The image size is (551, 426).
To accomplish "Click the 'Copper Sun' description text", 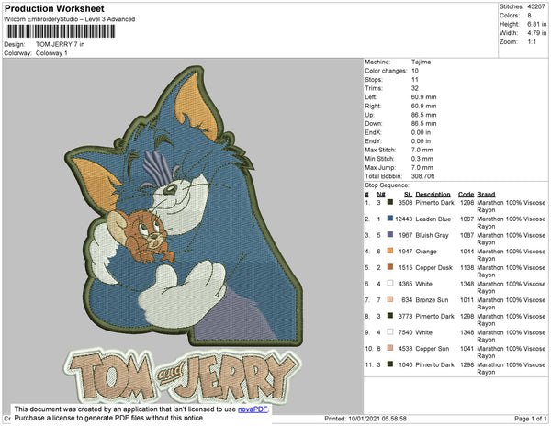I will point(433,349).
